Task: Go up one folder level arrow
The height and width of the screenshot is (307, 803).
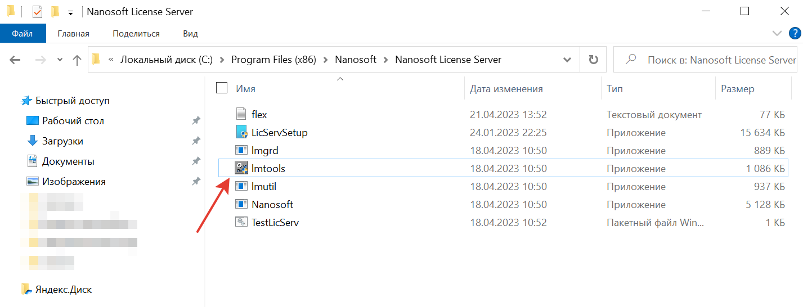Action: point(77,60)
